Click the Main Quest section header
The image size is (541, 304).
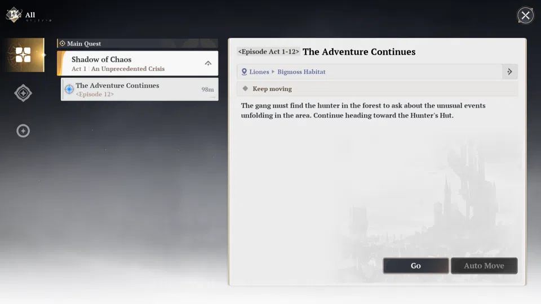[x=138, y=43]
